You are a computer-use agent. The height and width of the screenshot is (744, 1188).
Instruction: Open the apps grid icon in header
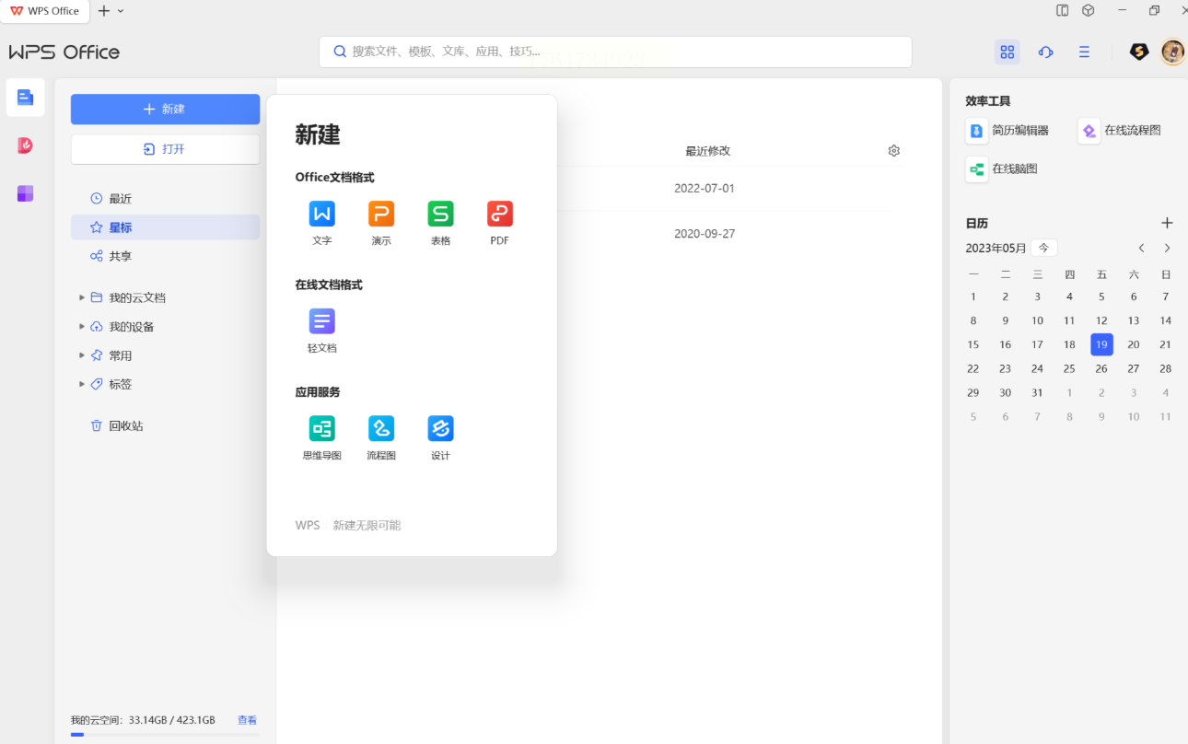click(x=1007, y=52)
